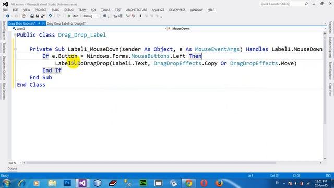Viewport: 334px width, 188px height.
Task: Open the FILE menu
Action: (5, 10)
